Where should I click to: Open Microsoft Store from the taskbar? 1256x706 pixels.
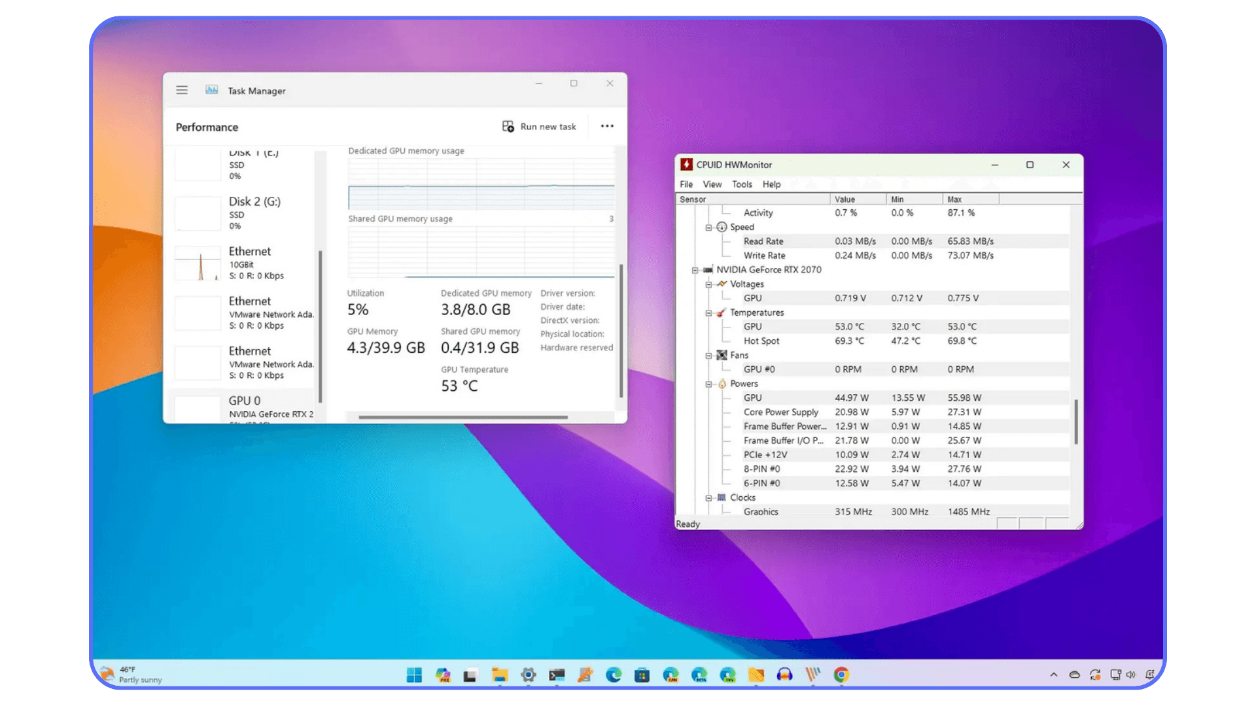point(642,675)
